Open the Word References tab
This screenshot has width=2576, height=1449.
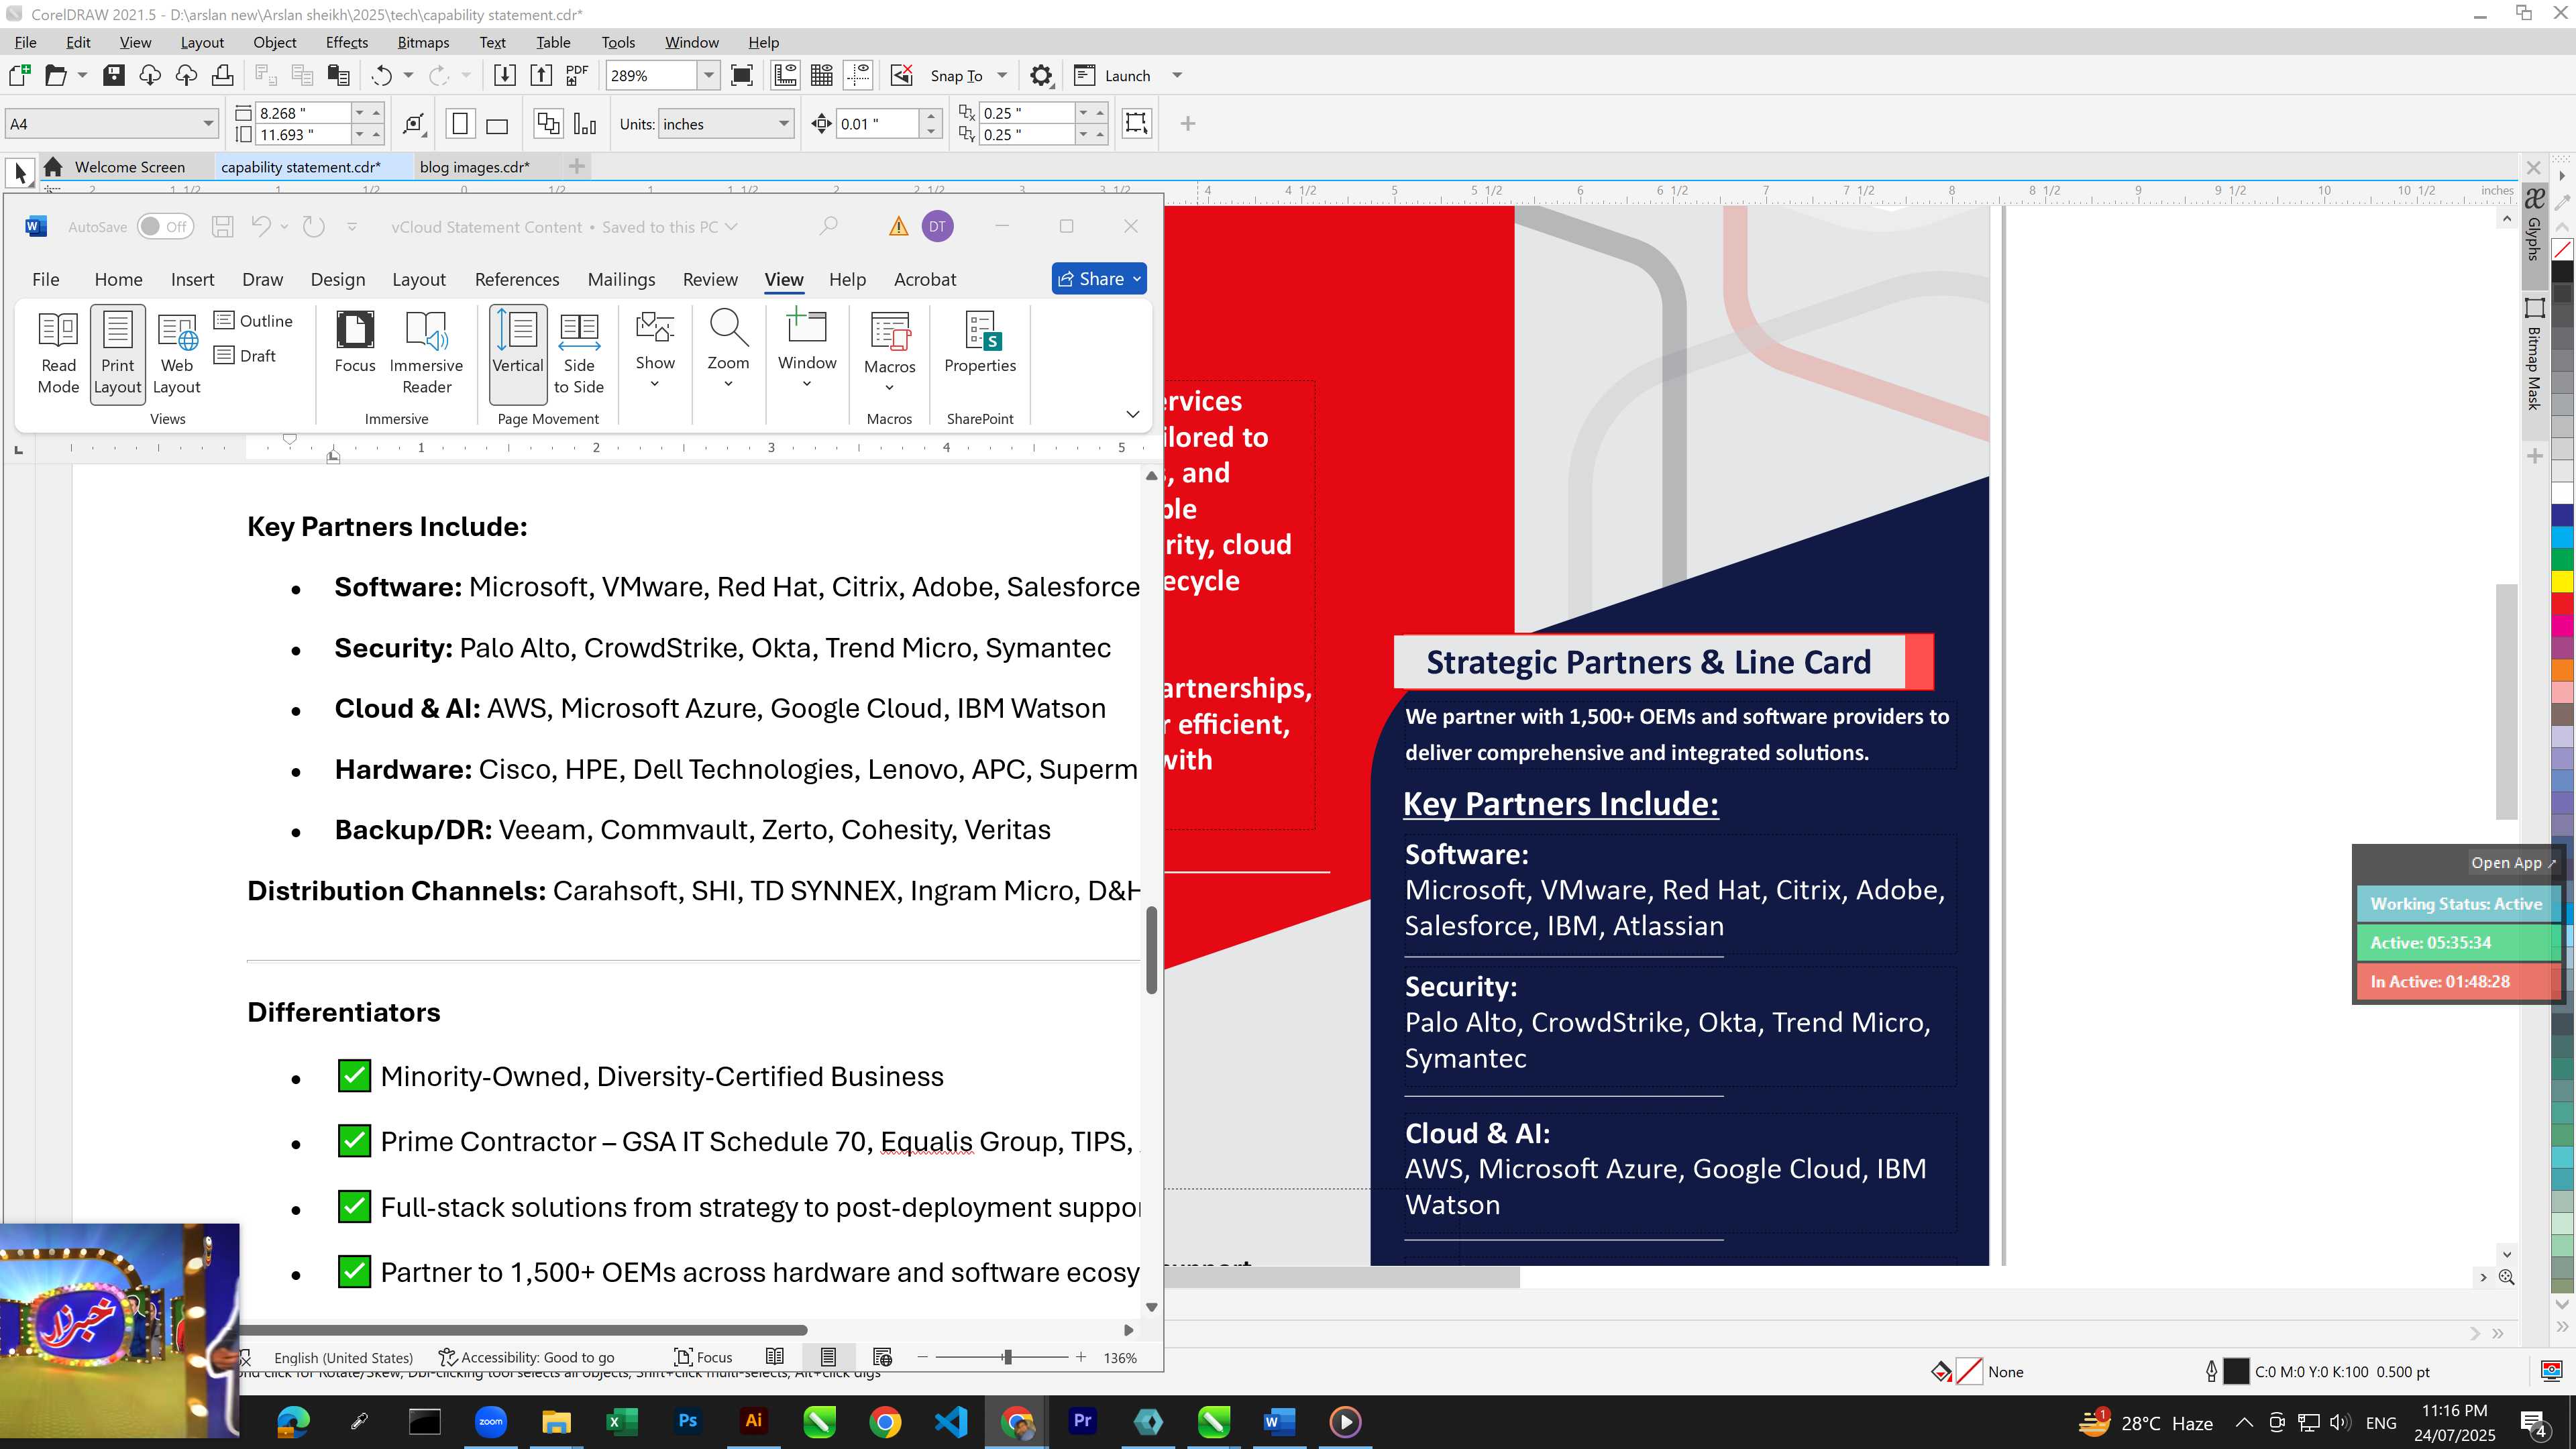[x=517, y=279]
